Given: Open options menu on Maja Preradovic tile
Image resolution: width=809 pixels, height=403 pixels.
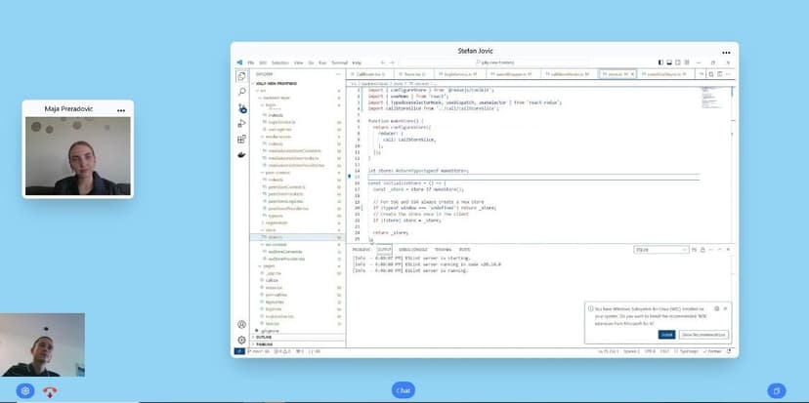Looking at the screenshot, I should click(121, 110).
